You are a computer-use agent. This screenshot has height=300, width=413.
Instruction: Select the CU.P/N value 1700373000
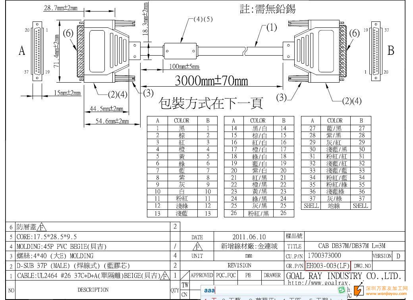click(324, 255)
